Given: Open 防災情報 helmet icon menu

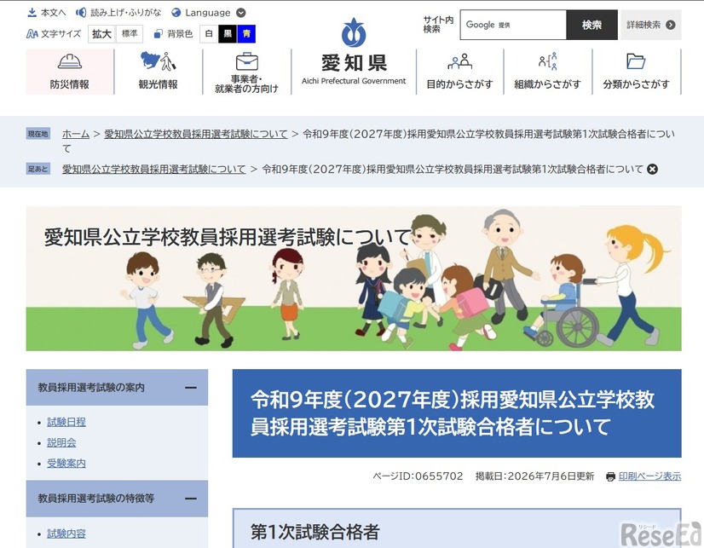Looking at the screenshot, I should (x=70, y=61).
